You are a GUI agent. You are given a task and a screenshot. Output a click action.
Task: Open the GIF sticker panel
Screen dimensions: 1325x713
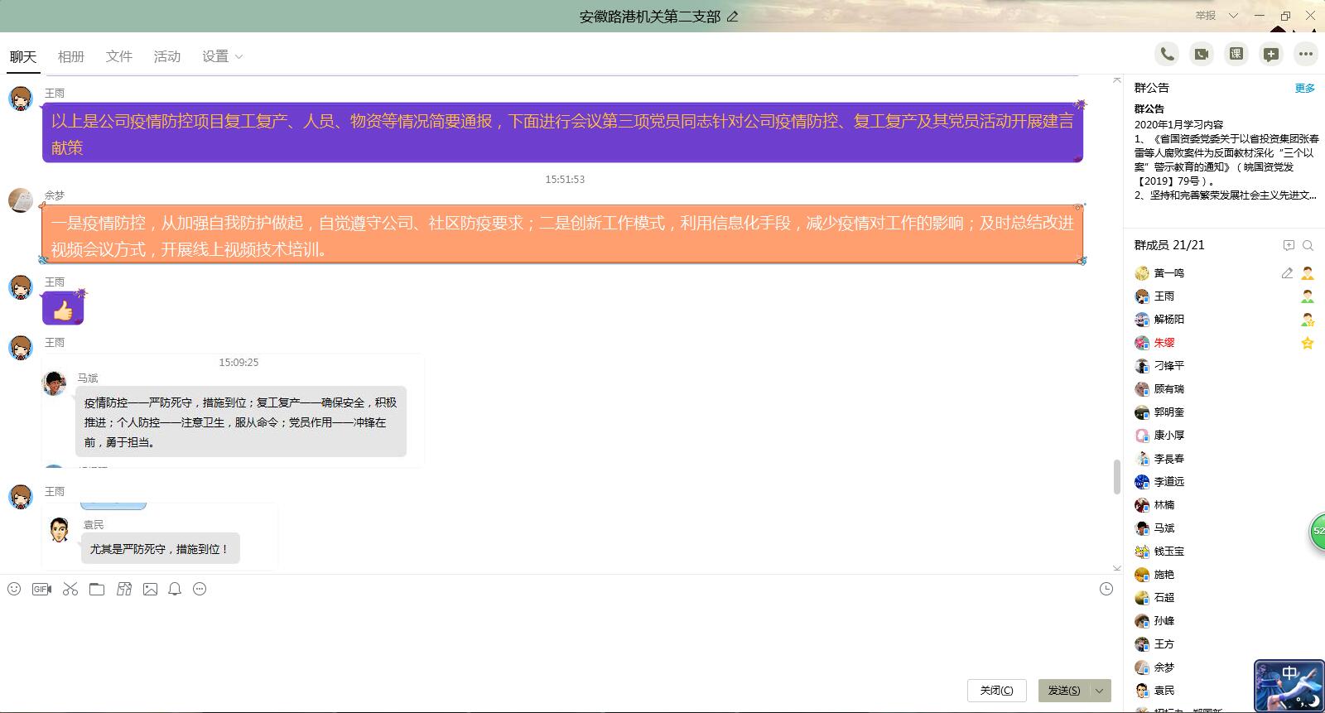[41, 589]
